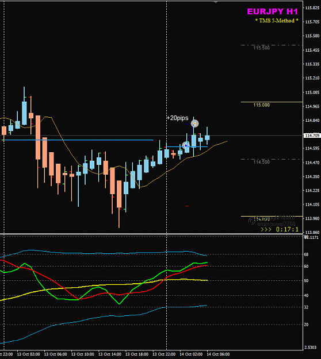The height and width of the screenshot is (359, 321).
Task: Click indicator level 60 on the scale
Action: [x=306, y=267]
